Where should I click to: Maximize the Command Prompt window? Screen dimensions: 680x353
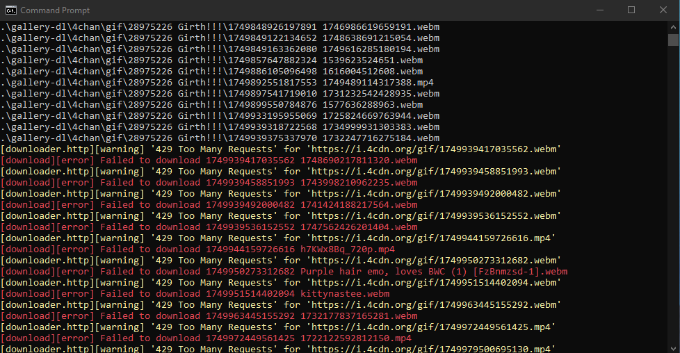pyautogui.click(x=631, y=10)
